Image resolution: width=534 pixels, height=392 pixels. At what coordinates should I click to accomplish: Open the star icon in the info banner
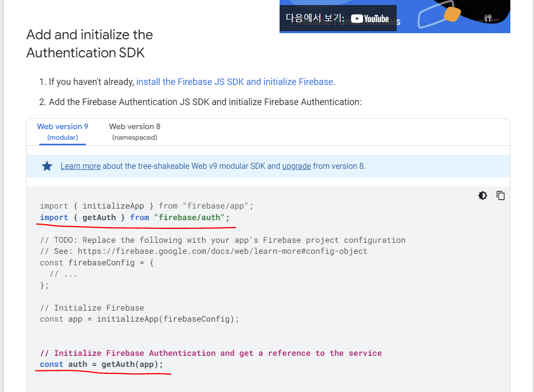click(47, 166)
